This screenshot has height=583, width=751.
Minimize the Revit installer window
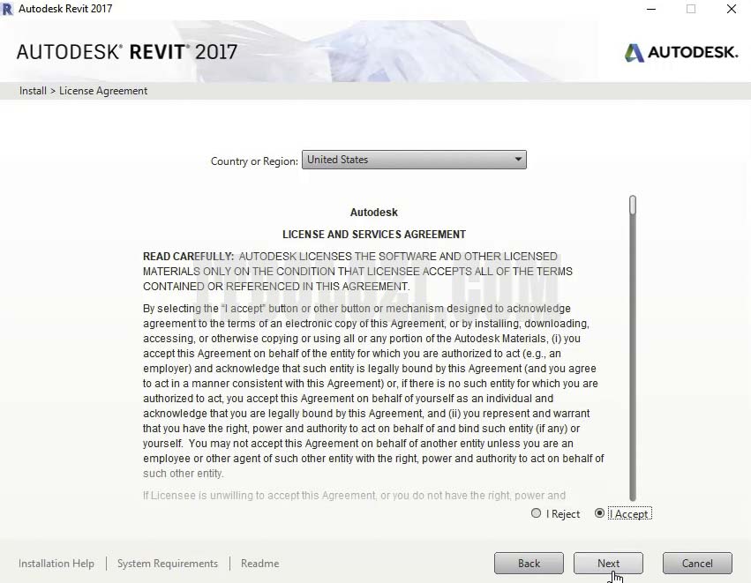tap(650, 9)
